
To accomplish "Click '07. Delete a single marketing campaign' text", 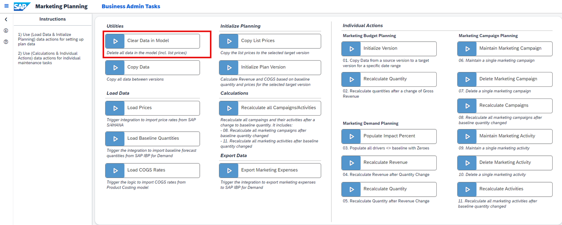I will pos(494,91).
